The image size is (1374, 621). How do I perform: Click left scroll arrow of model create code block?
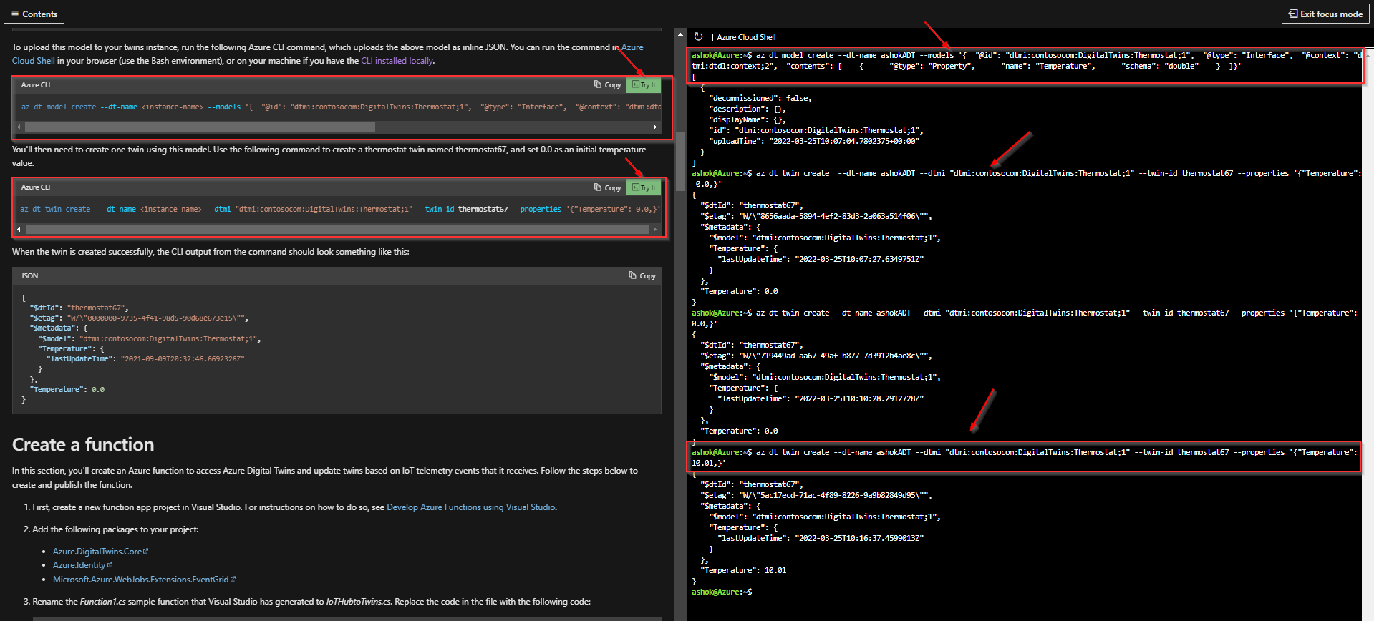click(19, 127)
